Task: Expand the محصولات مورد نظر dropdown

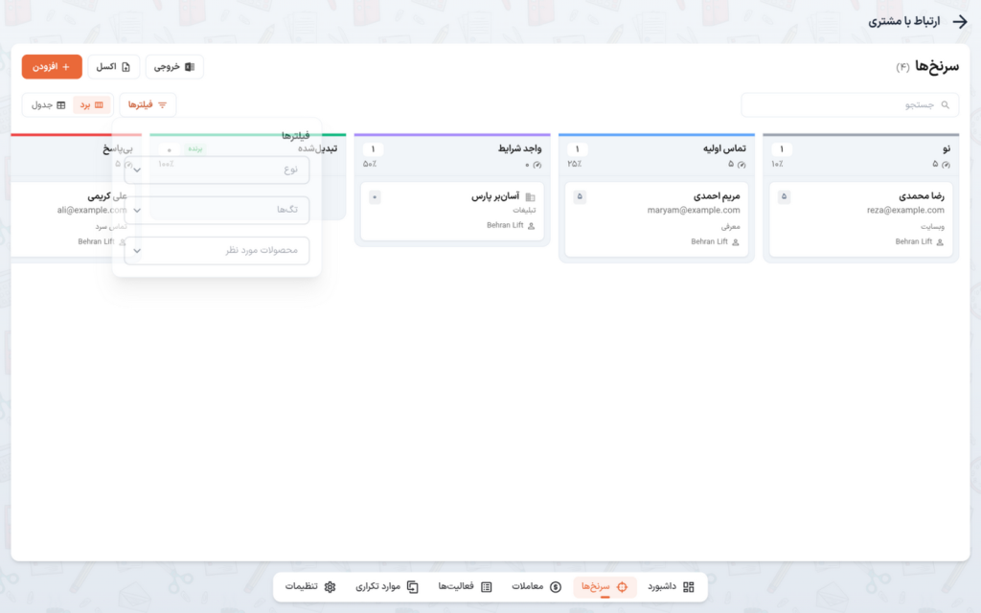Action: [217, 250]
